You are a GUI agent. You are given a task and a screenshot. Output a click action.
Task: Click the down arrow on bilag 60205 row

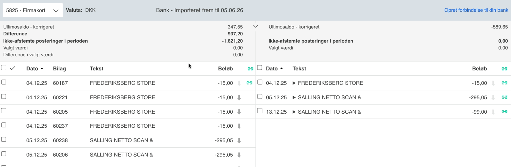point(239,112)
